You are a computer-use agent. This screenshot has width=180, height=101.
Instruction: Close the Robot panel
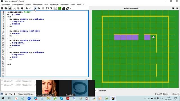(x=177, y=8)
